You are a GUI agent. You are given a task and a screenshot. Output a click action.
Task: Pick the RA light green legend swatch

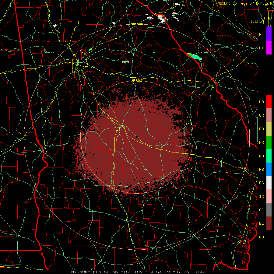click(269, 156)
